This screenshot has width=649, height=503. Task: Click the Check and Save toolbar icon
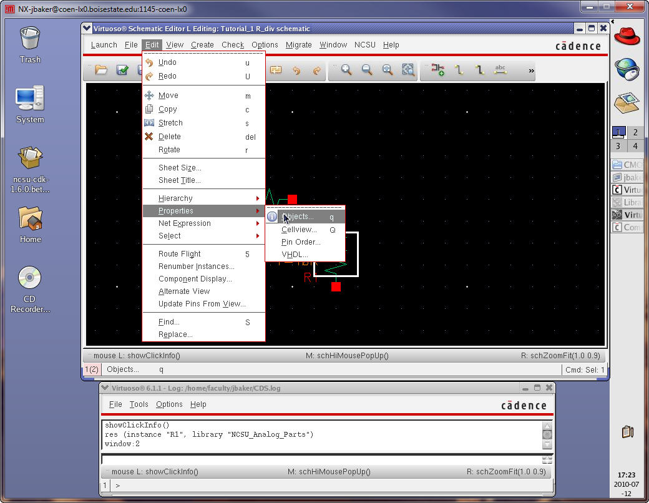[122, 71]
